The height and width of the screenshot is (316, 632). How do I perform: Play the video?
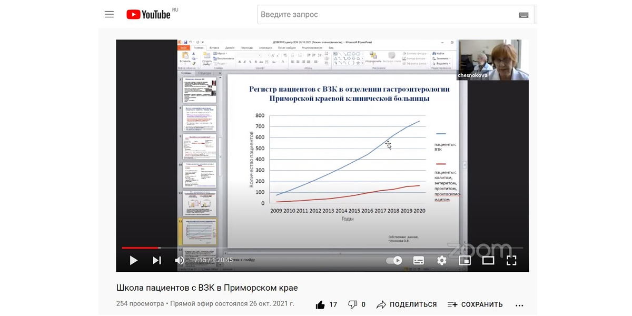point(133,260)
